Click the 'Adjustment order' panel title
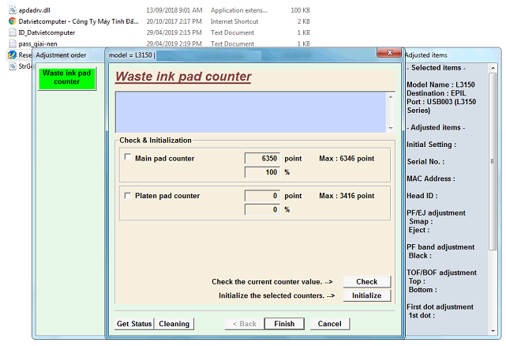This screenshot has width=506, height=346. click(x=61, y=55)
